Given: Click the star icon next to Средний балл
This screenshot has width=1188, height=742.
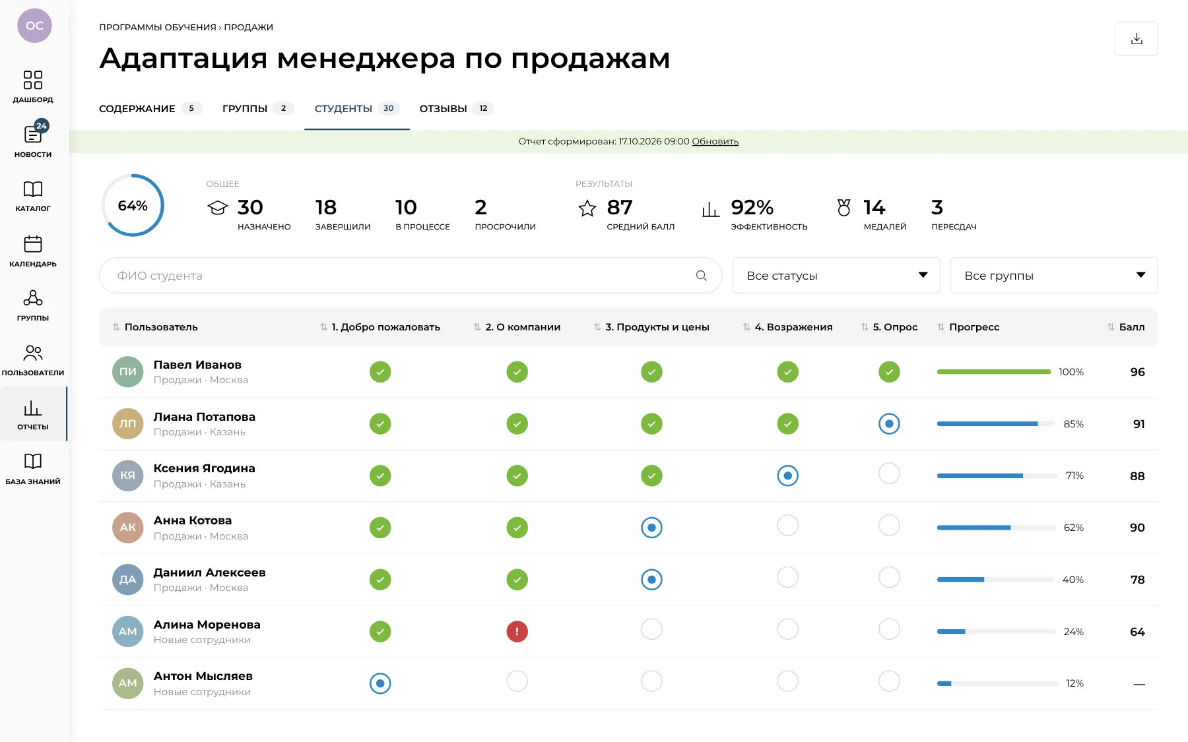Looking at the screenshot, I should (587, 208).
